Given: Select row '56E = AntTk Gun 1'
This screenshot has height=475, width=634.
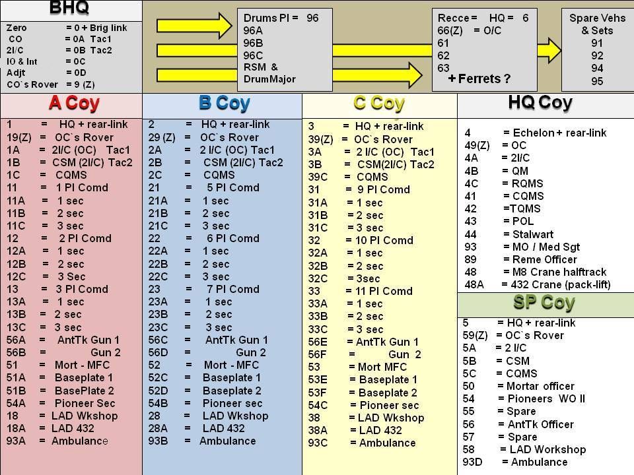Looking at the screenshot, I should [363, 342].
